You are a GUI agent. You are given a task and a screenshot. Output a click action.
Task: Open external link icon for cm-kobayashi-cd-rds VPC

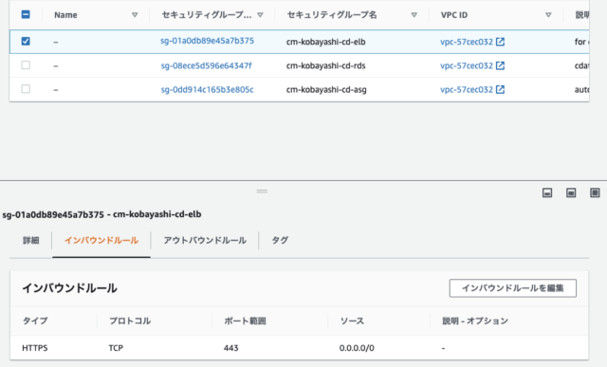click(500, 65)
